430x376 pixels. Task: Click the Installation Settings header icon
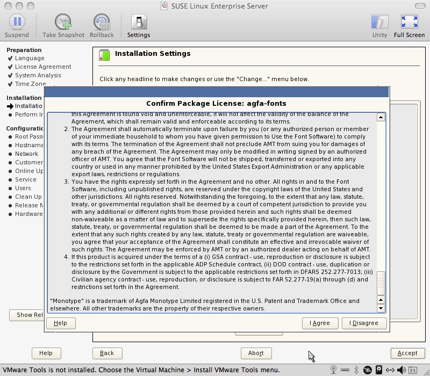pyautogui.click(x=104, y=55)
